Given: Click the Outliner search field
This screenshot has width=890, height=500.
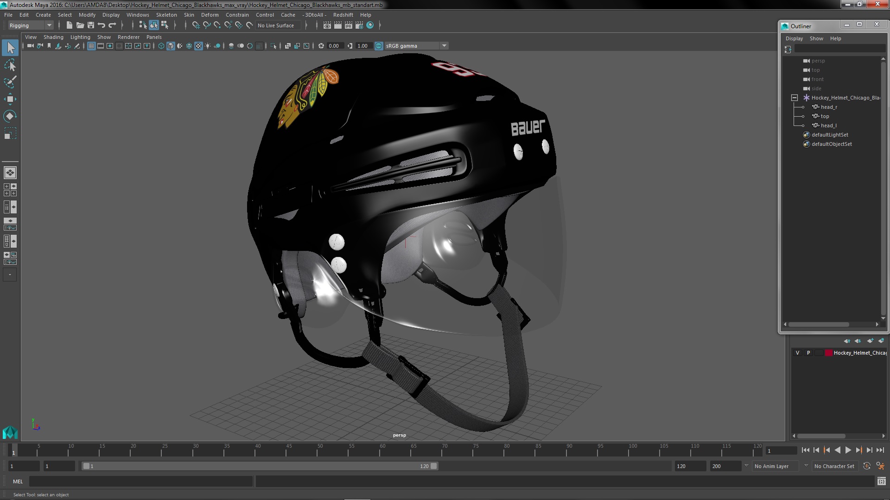Looking at the screenshot, I should 839,49.
